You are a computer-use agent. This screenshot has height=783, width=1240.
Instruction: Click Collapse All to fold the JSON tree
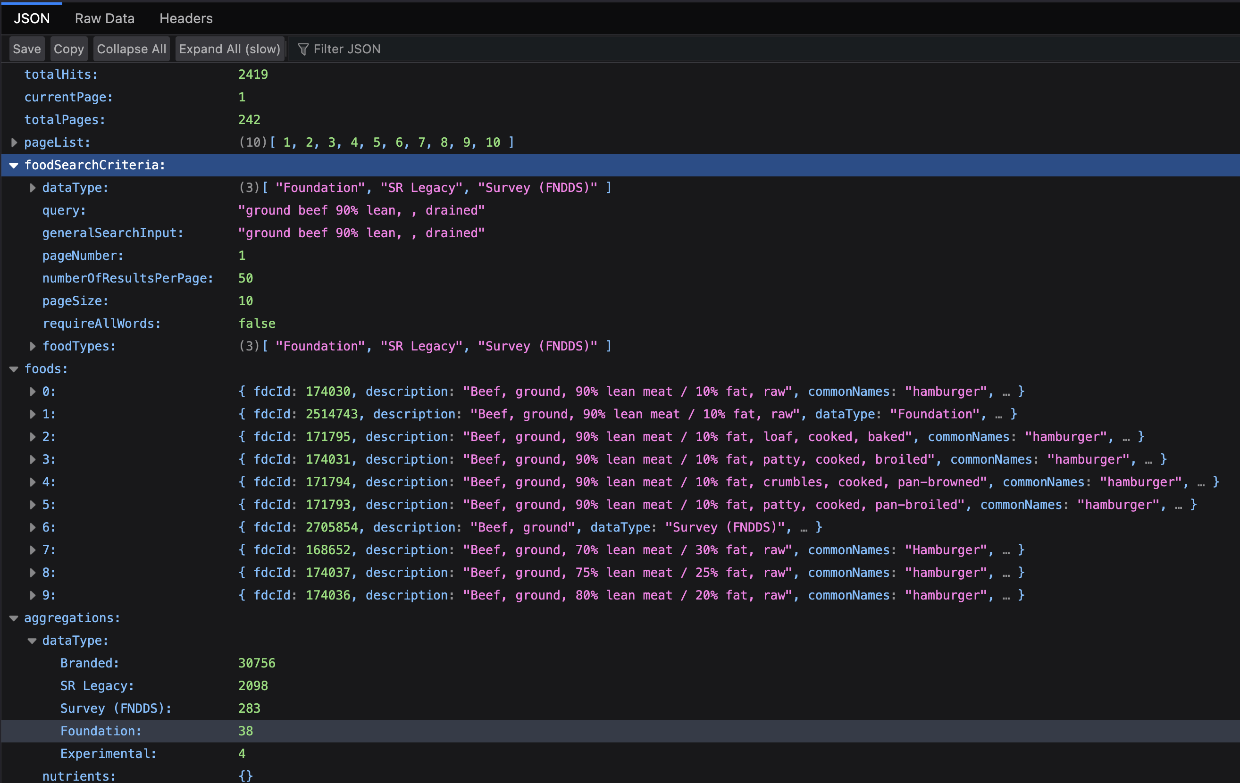point(131,49)
